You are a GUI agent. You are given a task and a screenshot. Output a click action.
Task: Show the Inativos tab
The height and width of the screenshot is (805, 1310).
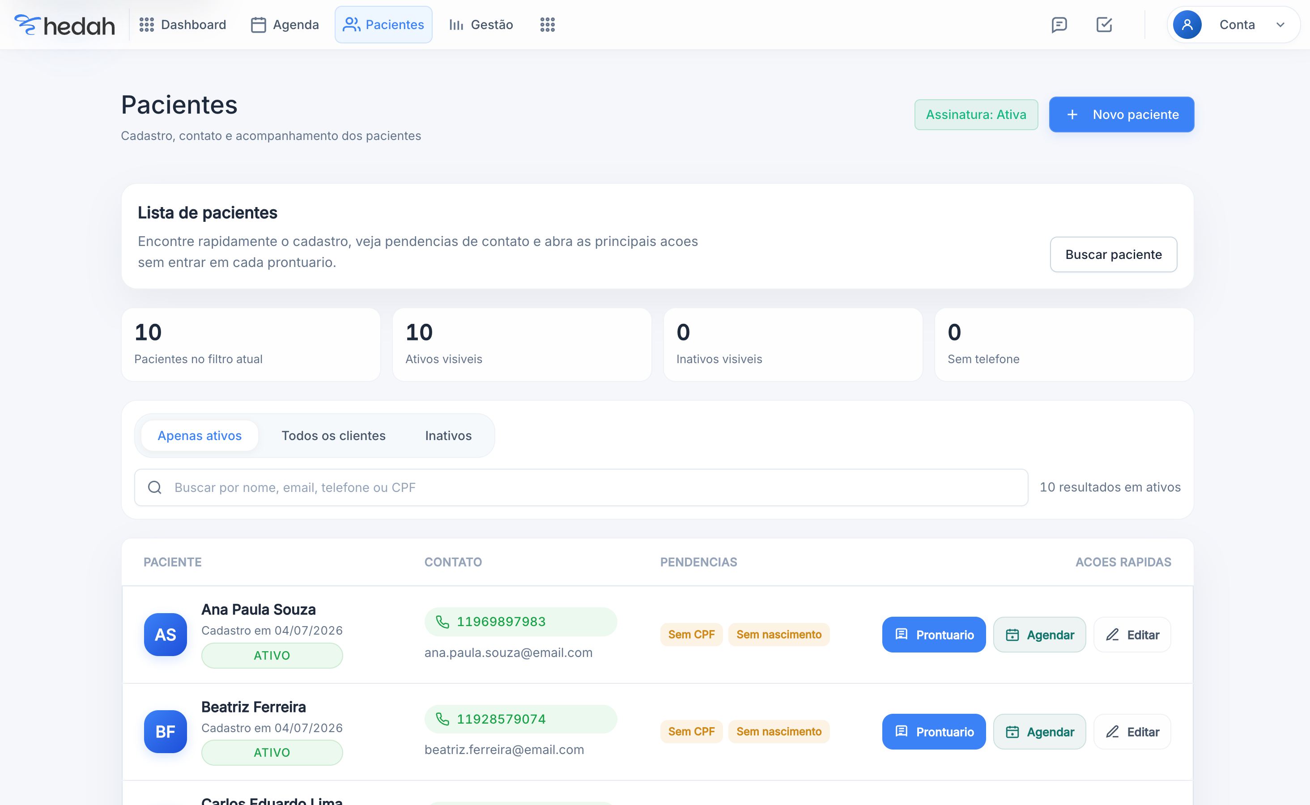pyautogui.click(x=448, y=436)
